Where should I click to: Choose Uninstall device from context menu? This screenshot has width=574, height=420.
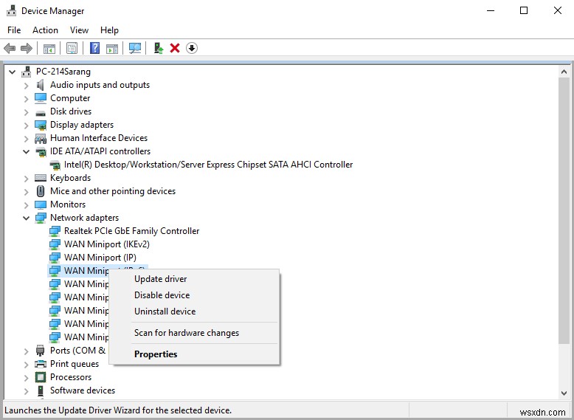[x=194, y=311]
